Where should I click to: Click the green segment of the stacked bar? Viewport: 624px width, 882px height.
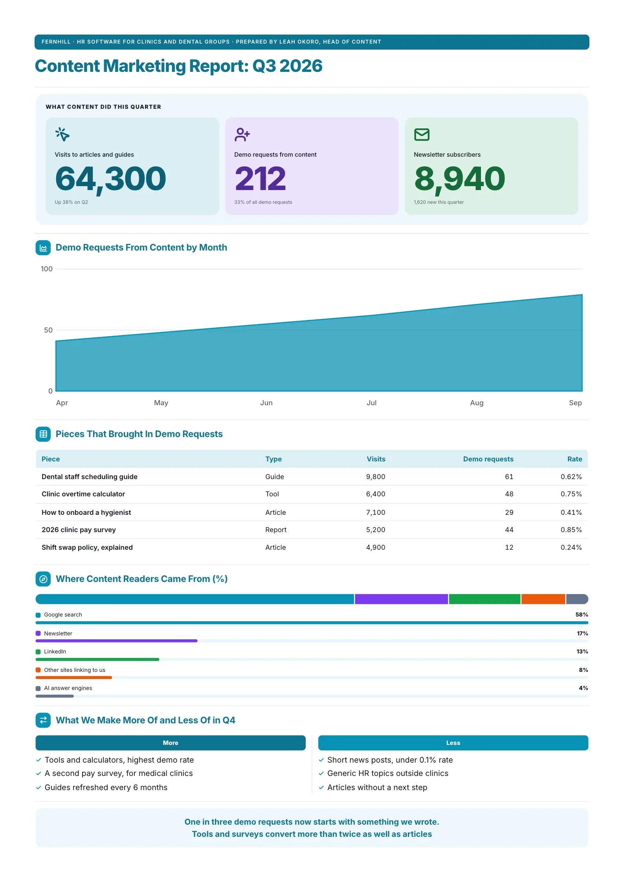coord(485,599)
